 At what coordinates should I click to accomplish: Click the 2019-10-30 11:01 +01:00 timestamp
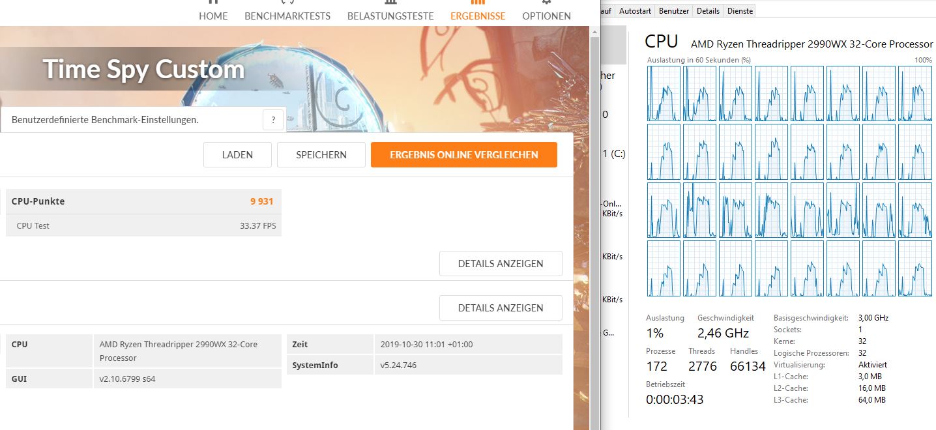point(426,344)
